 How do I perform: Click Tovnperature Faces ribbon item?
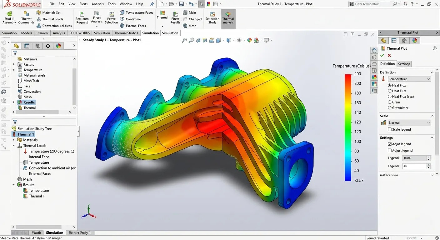137,12
